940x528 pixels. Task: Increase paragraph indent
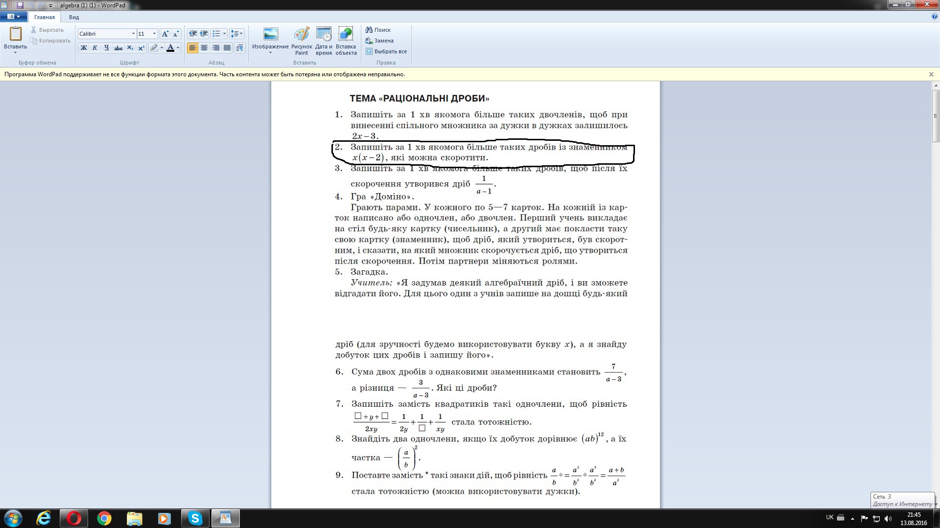[x=204, y=34]
